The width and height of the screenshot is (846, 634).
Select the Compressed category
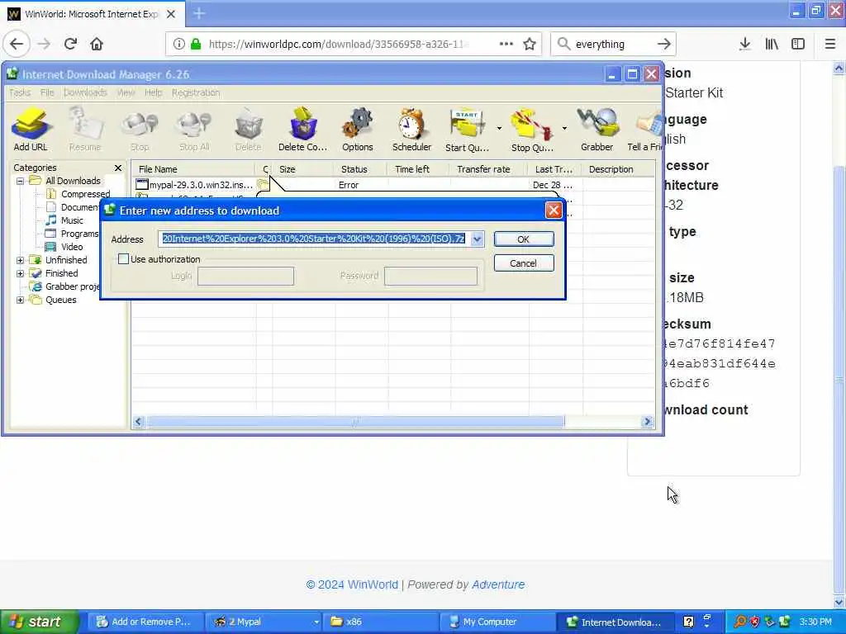click(x=78, y=193)
